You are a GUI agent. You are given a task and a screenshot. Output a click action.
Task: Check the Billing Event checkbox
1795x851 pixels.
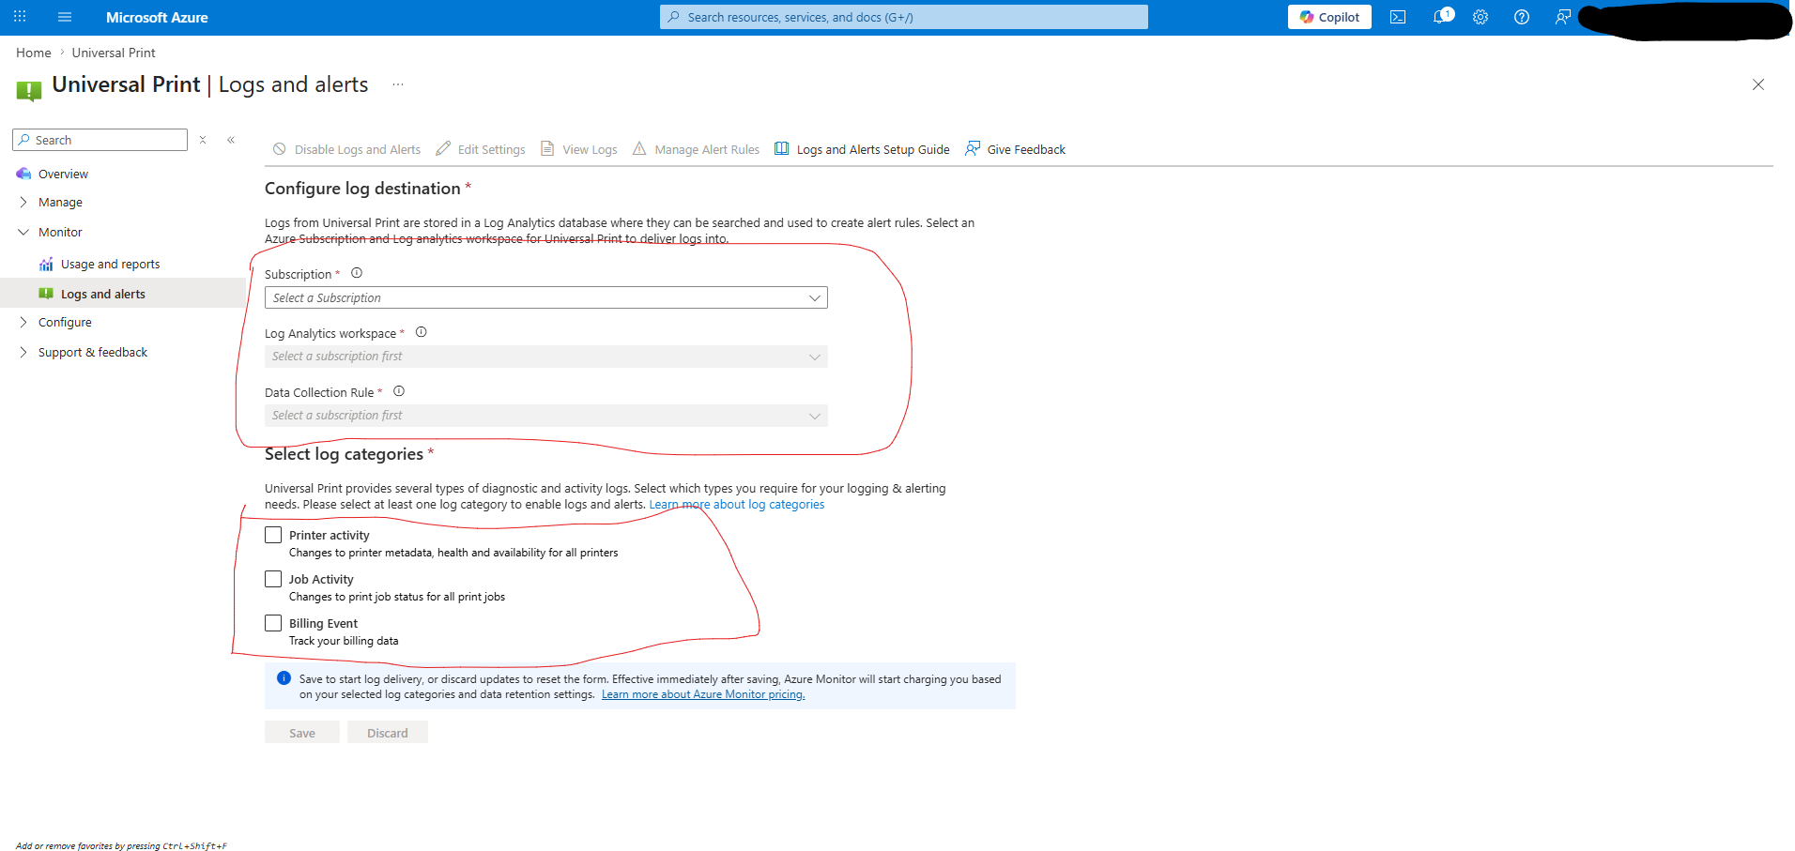[273, 623]
